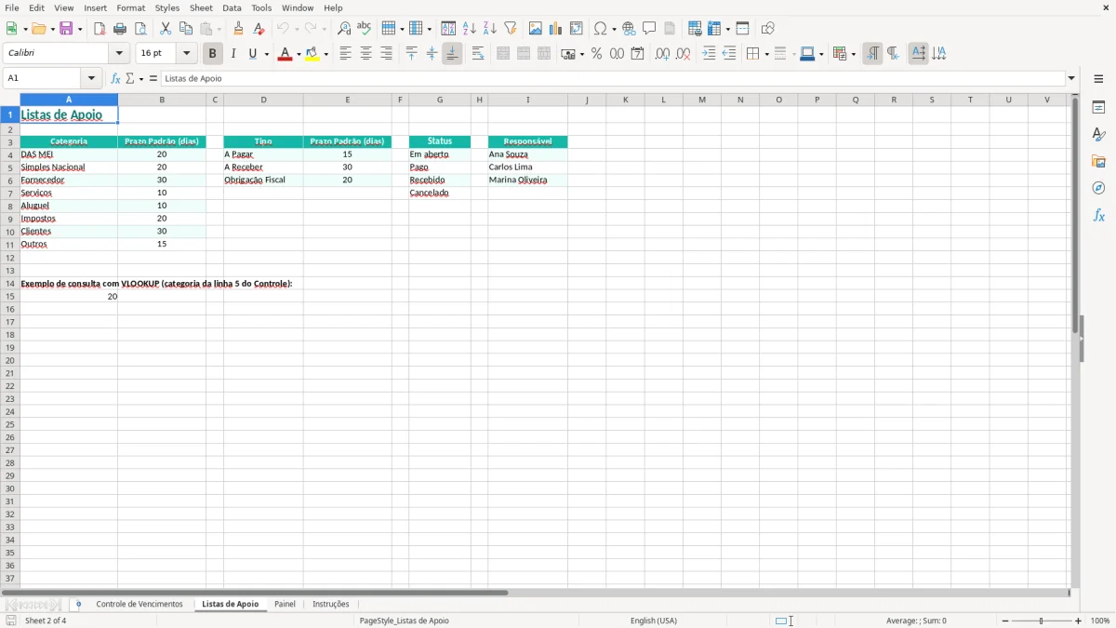The height and width of the screenshot is (628, 1116).
Task: Toggle the AutoFilter funnel icon
Action: [510, 29]
